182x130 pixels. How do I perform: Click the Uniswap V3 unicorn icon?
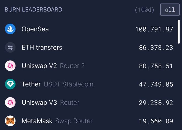pos(10,102)
